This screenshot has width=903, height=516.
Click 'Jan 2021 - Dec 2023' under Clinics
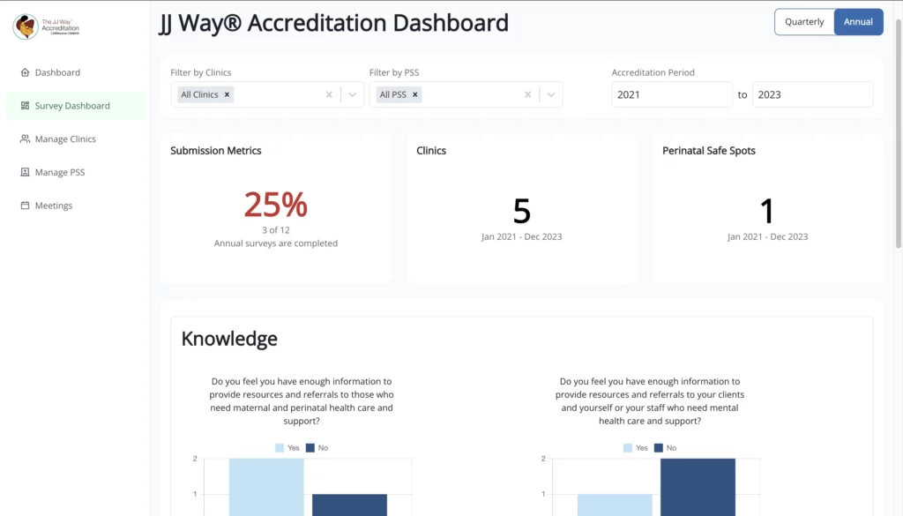pos(522,236)
